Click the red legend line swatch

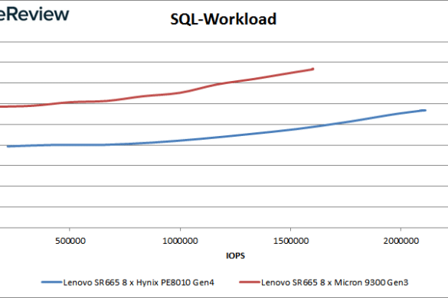click(x=250, y=282)
